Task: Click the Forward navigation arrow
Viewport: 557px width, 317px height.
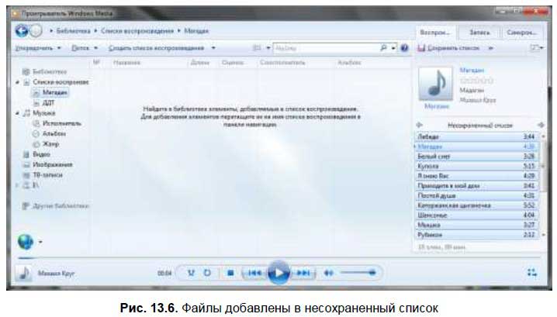Action: click(36, 31)
